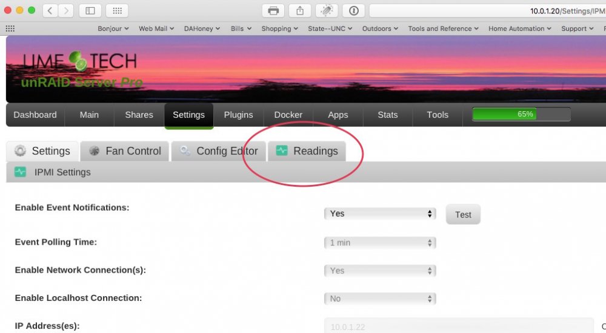Expand the DAHoney bookmarks folder
Viewport: 606px width, 333px height.
(x=202, y=28)
